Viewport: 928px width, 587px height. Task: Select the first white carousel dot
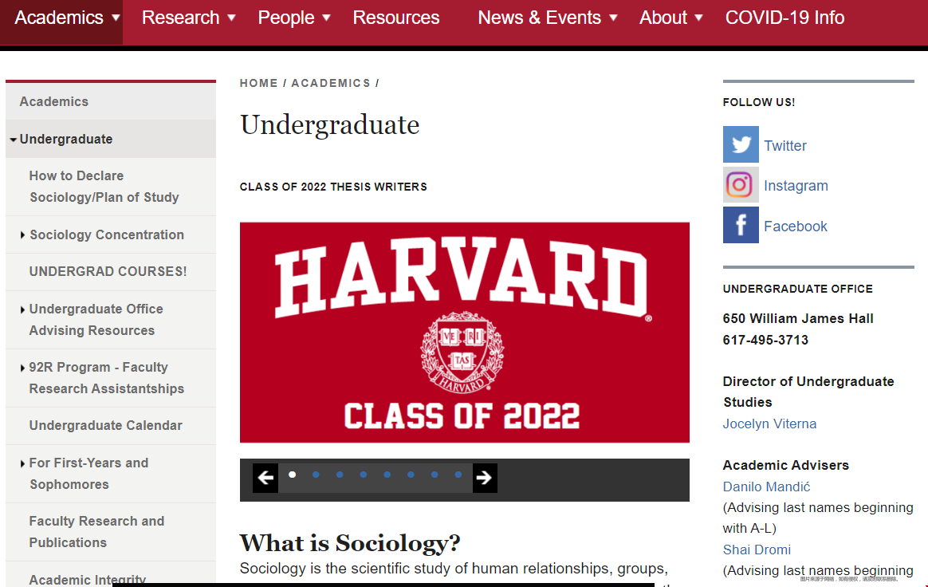pos(292,475)
